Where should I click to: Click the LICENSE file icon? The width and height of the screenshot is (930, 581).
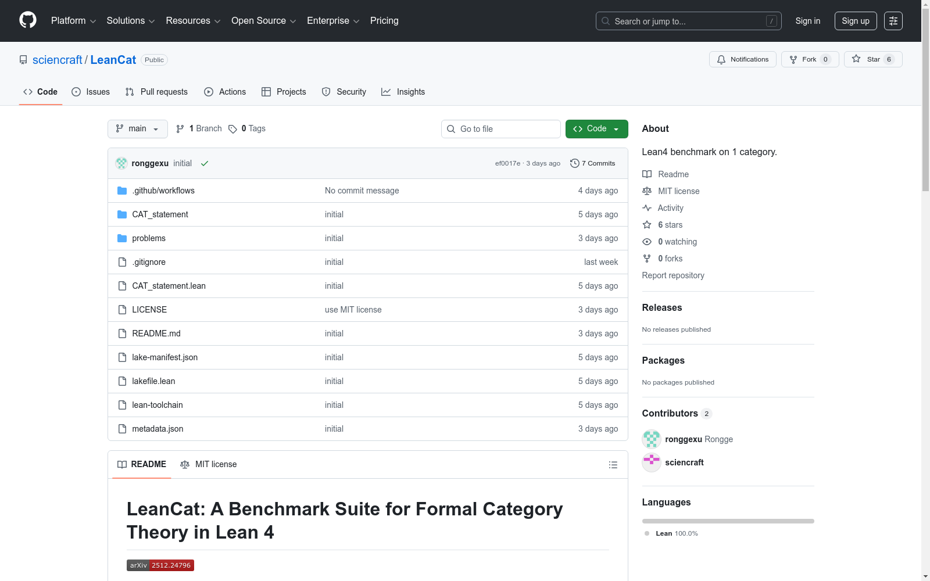122,310
